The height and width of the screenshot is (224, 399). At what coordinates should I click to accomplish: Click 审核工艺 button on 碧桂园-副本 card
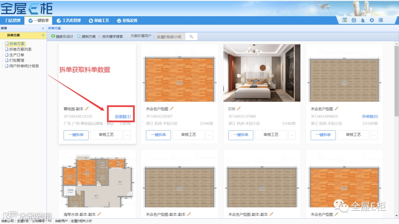coord(106,135)
